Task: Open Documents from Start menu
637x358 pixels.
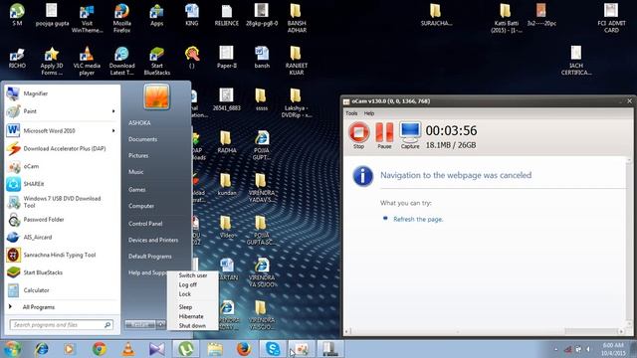Action: point(142,139)
